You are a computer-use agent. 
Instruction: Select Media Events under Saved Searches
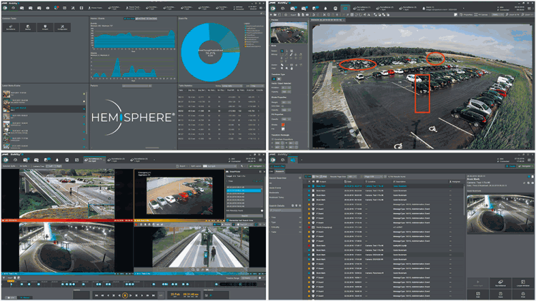coord(275,188)
